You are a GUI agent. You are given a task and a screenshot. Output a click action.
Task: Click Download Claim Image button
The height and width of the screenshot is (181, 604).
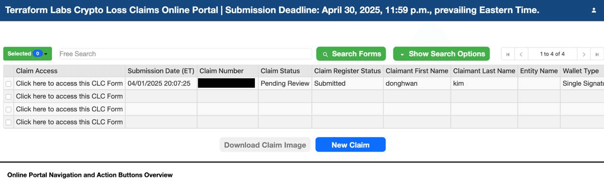(265, 145)
